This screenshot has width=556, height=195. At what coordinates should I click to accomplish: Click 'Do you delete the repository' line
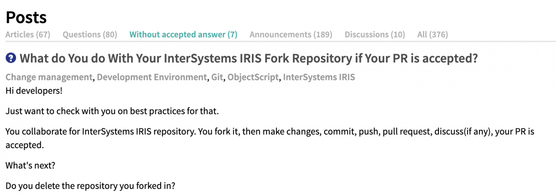(x=90, y=186)
